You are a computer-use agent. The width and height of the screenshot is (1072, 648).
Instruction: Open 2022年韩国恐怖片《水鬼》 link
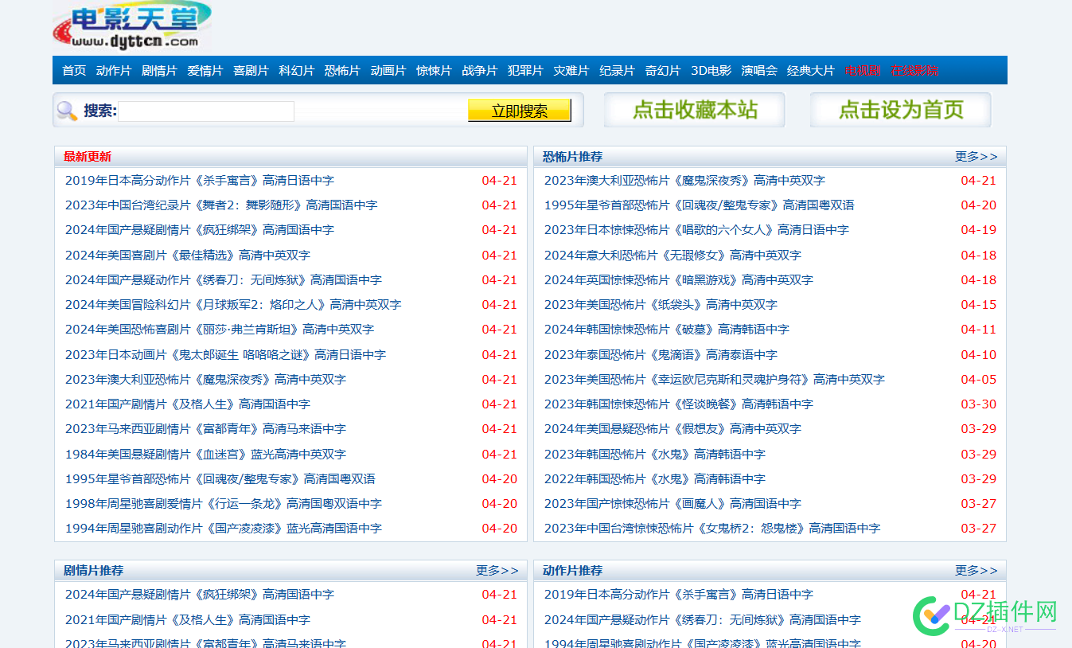pos(655,479)
